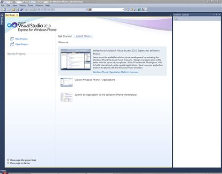The width and height of the screenshot is (222, 174).
Task: Open Solution Explorer window position dropdown
Action: click(214, 15)
